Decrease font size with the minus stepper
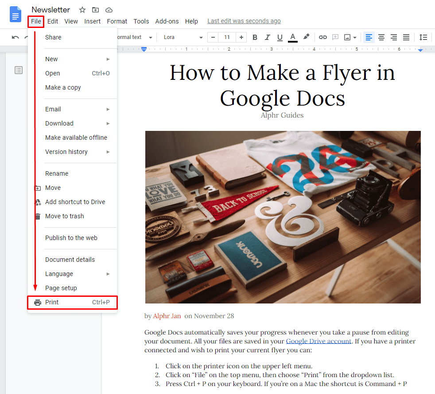The width and height of the screenshot is (435, 394). coord(213,37)
